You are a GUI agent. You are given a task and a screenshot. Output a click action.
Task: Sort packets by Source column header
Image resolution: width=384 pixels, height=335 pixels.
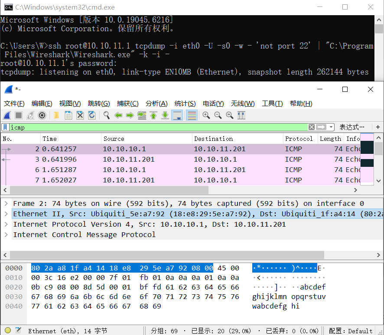[x=146, y=139]
